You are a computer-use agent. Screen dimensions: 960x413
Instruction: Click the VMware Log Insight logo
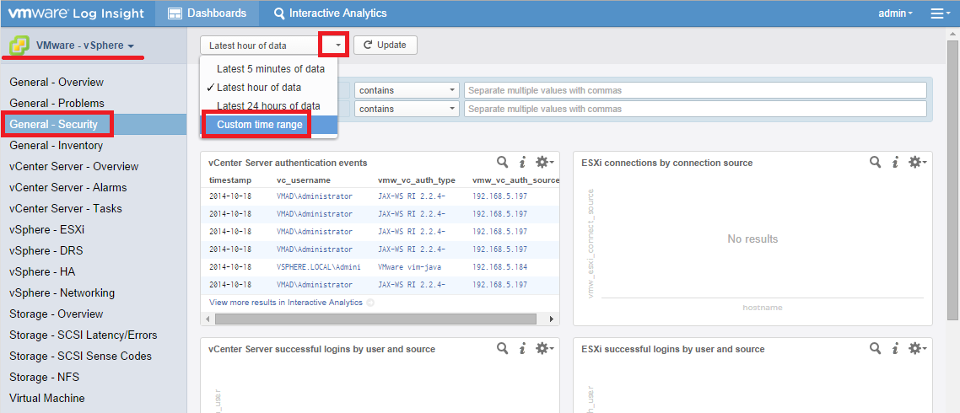(x=76, y=13)
